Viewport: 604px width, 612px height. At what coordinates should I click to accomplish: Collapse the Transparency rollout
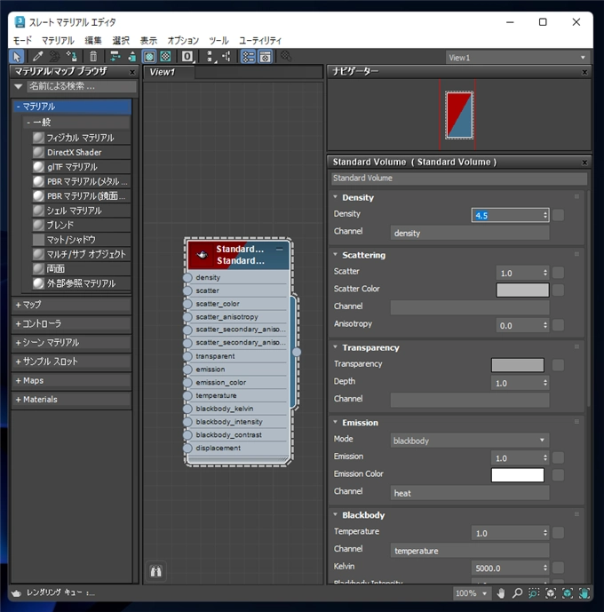click(x=336, y=347)
